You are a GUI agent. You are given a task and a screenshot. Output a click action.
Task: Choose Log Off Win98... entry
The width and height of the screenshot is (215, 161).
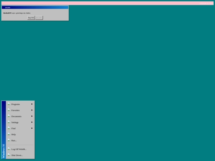(x=20, y=149)
